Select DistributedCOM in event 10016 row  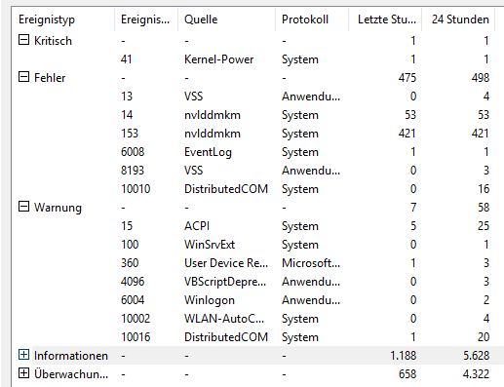click(226, 337)
